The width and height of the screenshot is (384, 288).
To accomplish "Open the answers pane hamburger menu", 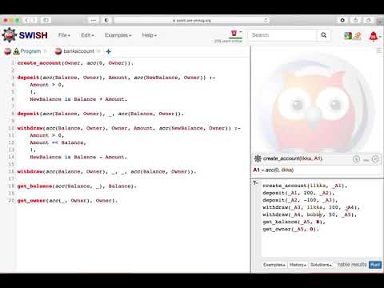I will click(x=379, y=50).
